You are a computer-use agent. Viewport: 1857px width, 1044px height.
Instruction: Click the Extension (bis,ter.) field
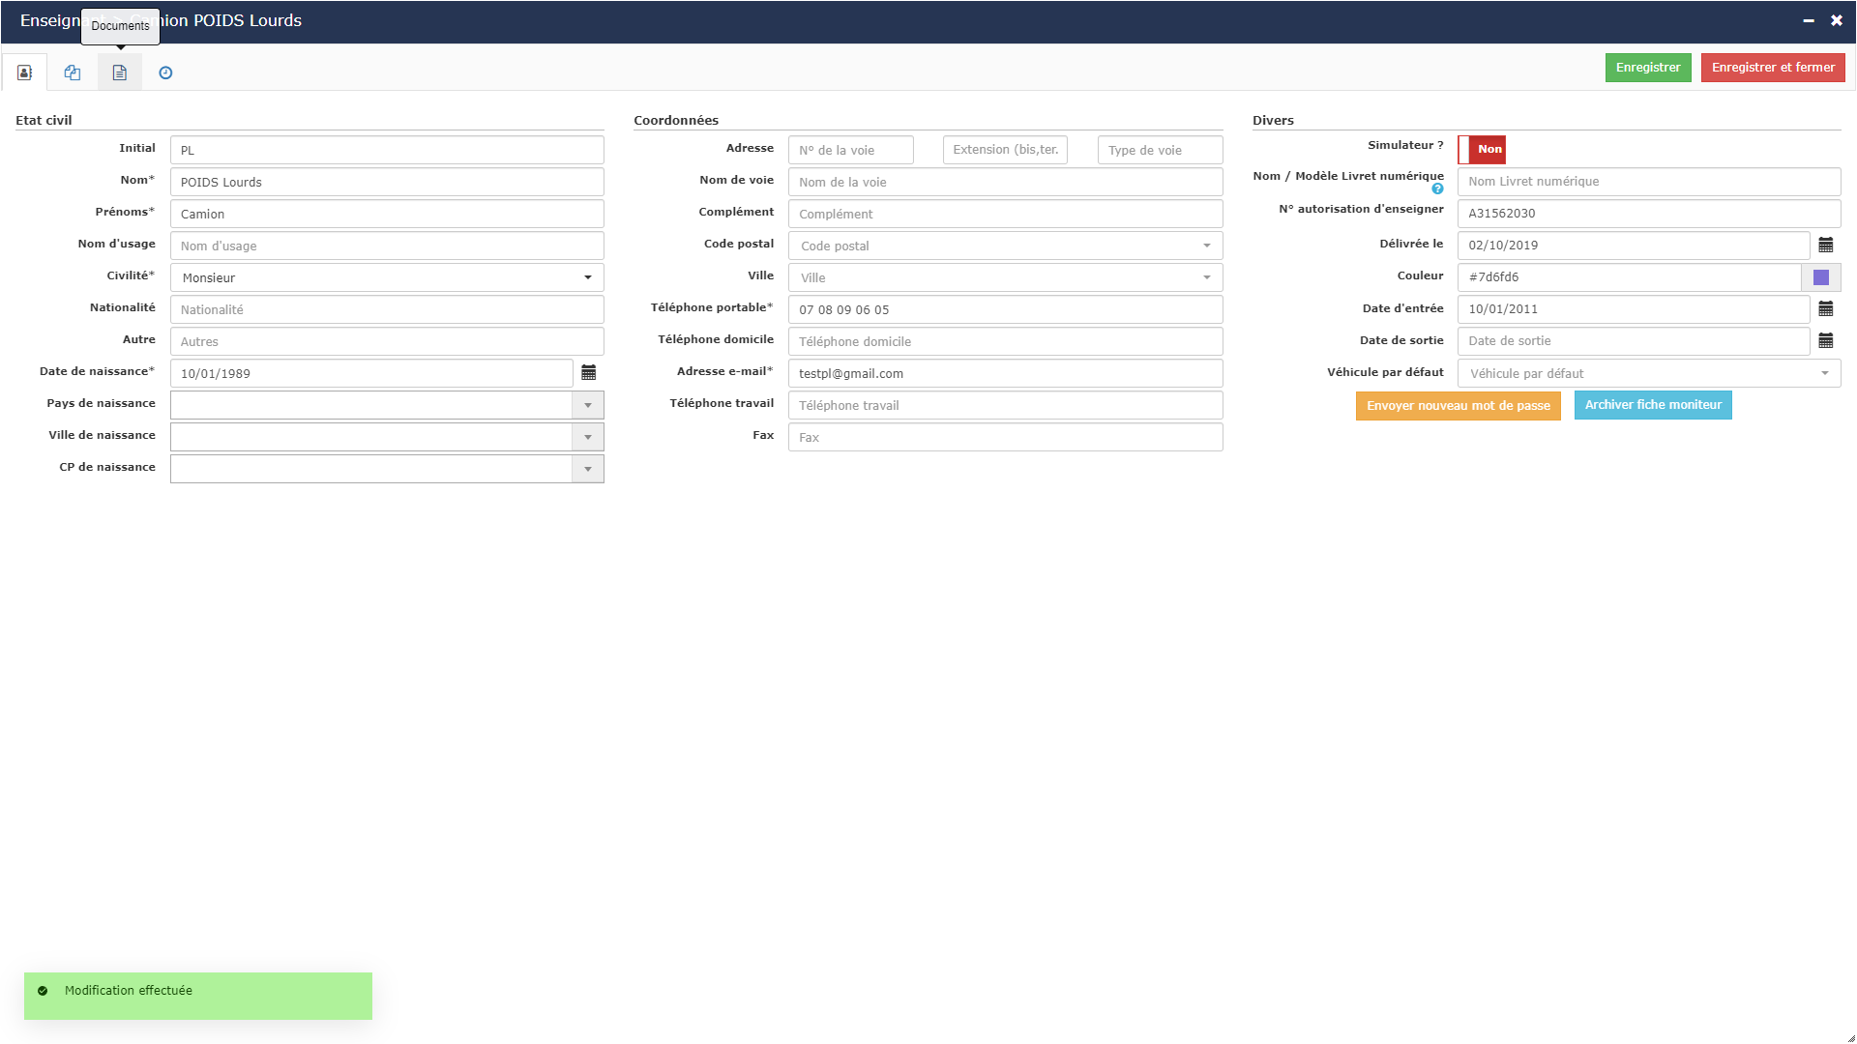point(1005,150)
